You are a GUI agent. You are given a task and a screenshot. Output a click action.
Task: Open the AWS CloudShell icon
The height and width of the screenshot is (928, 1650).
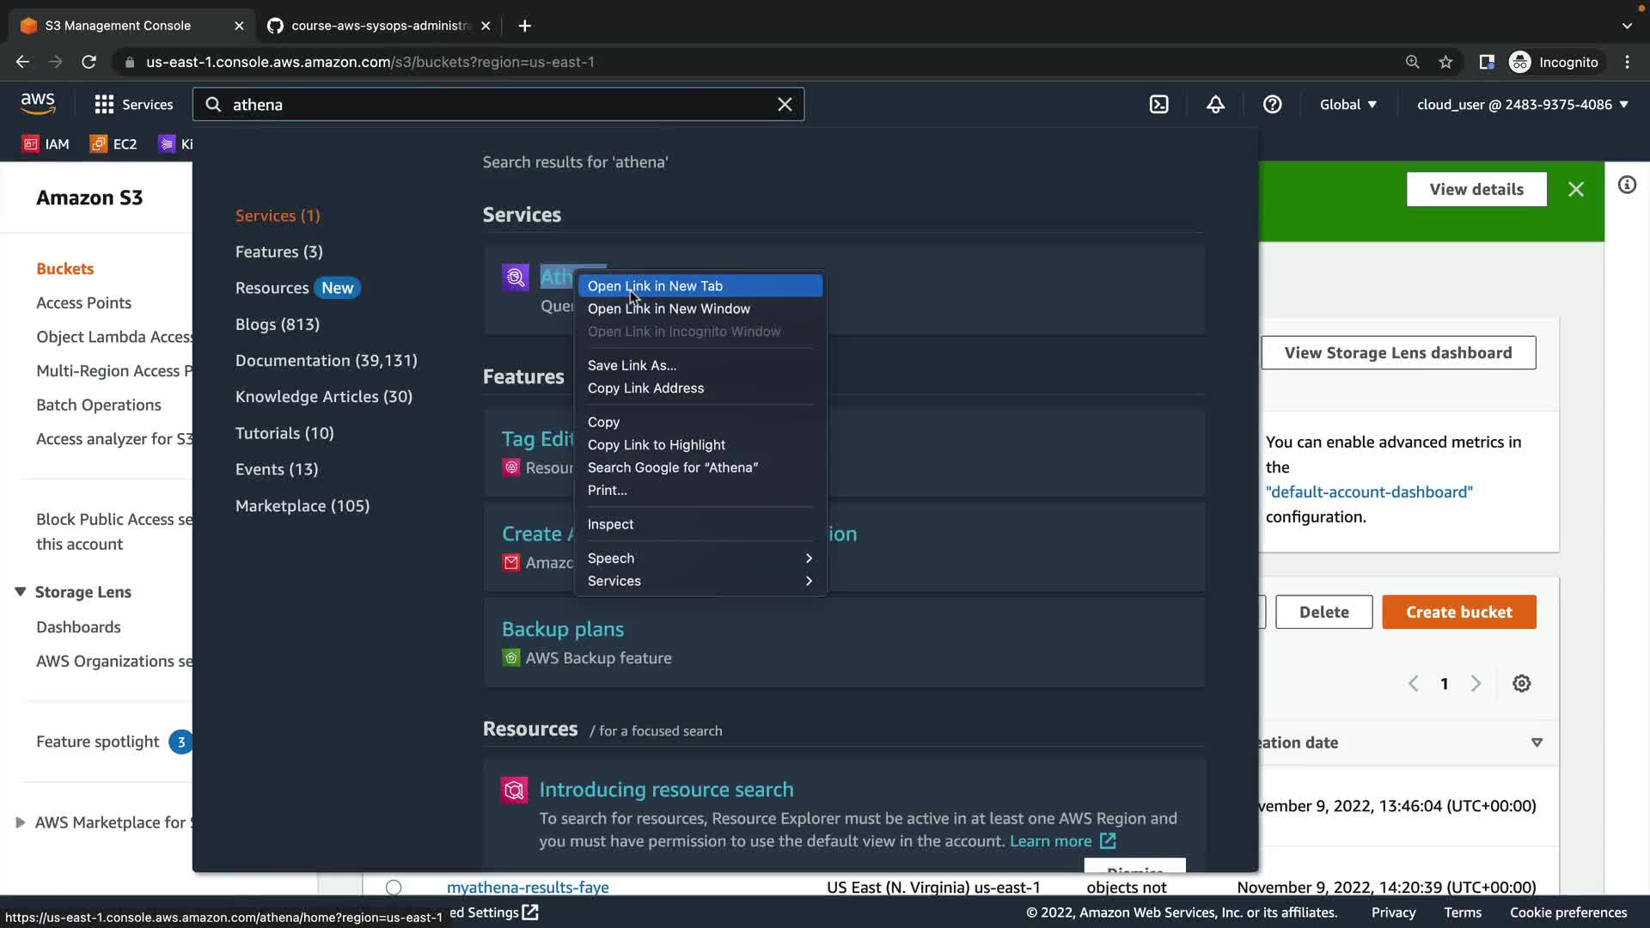click(1158, 105)
